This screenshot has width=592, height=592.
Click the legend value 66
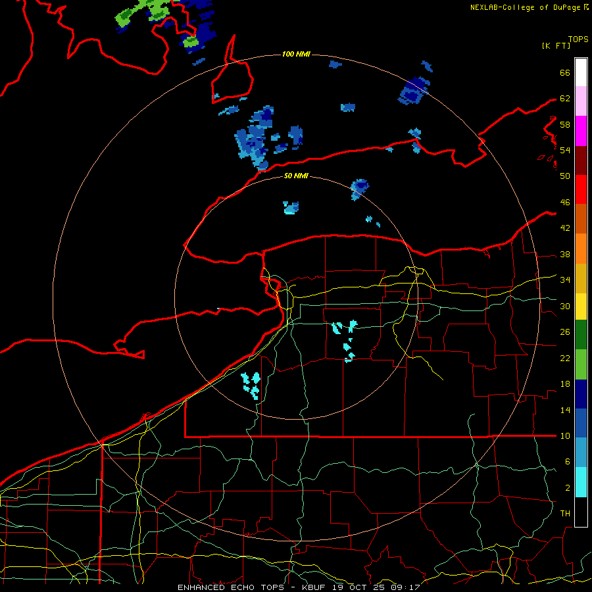tap(565, 72)
